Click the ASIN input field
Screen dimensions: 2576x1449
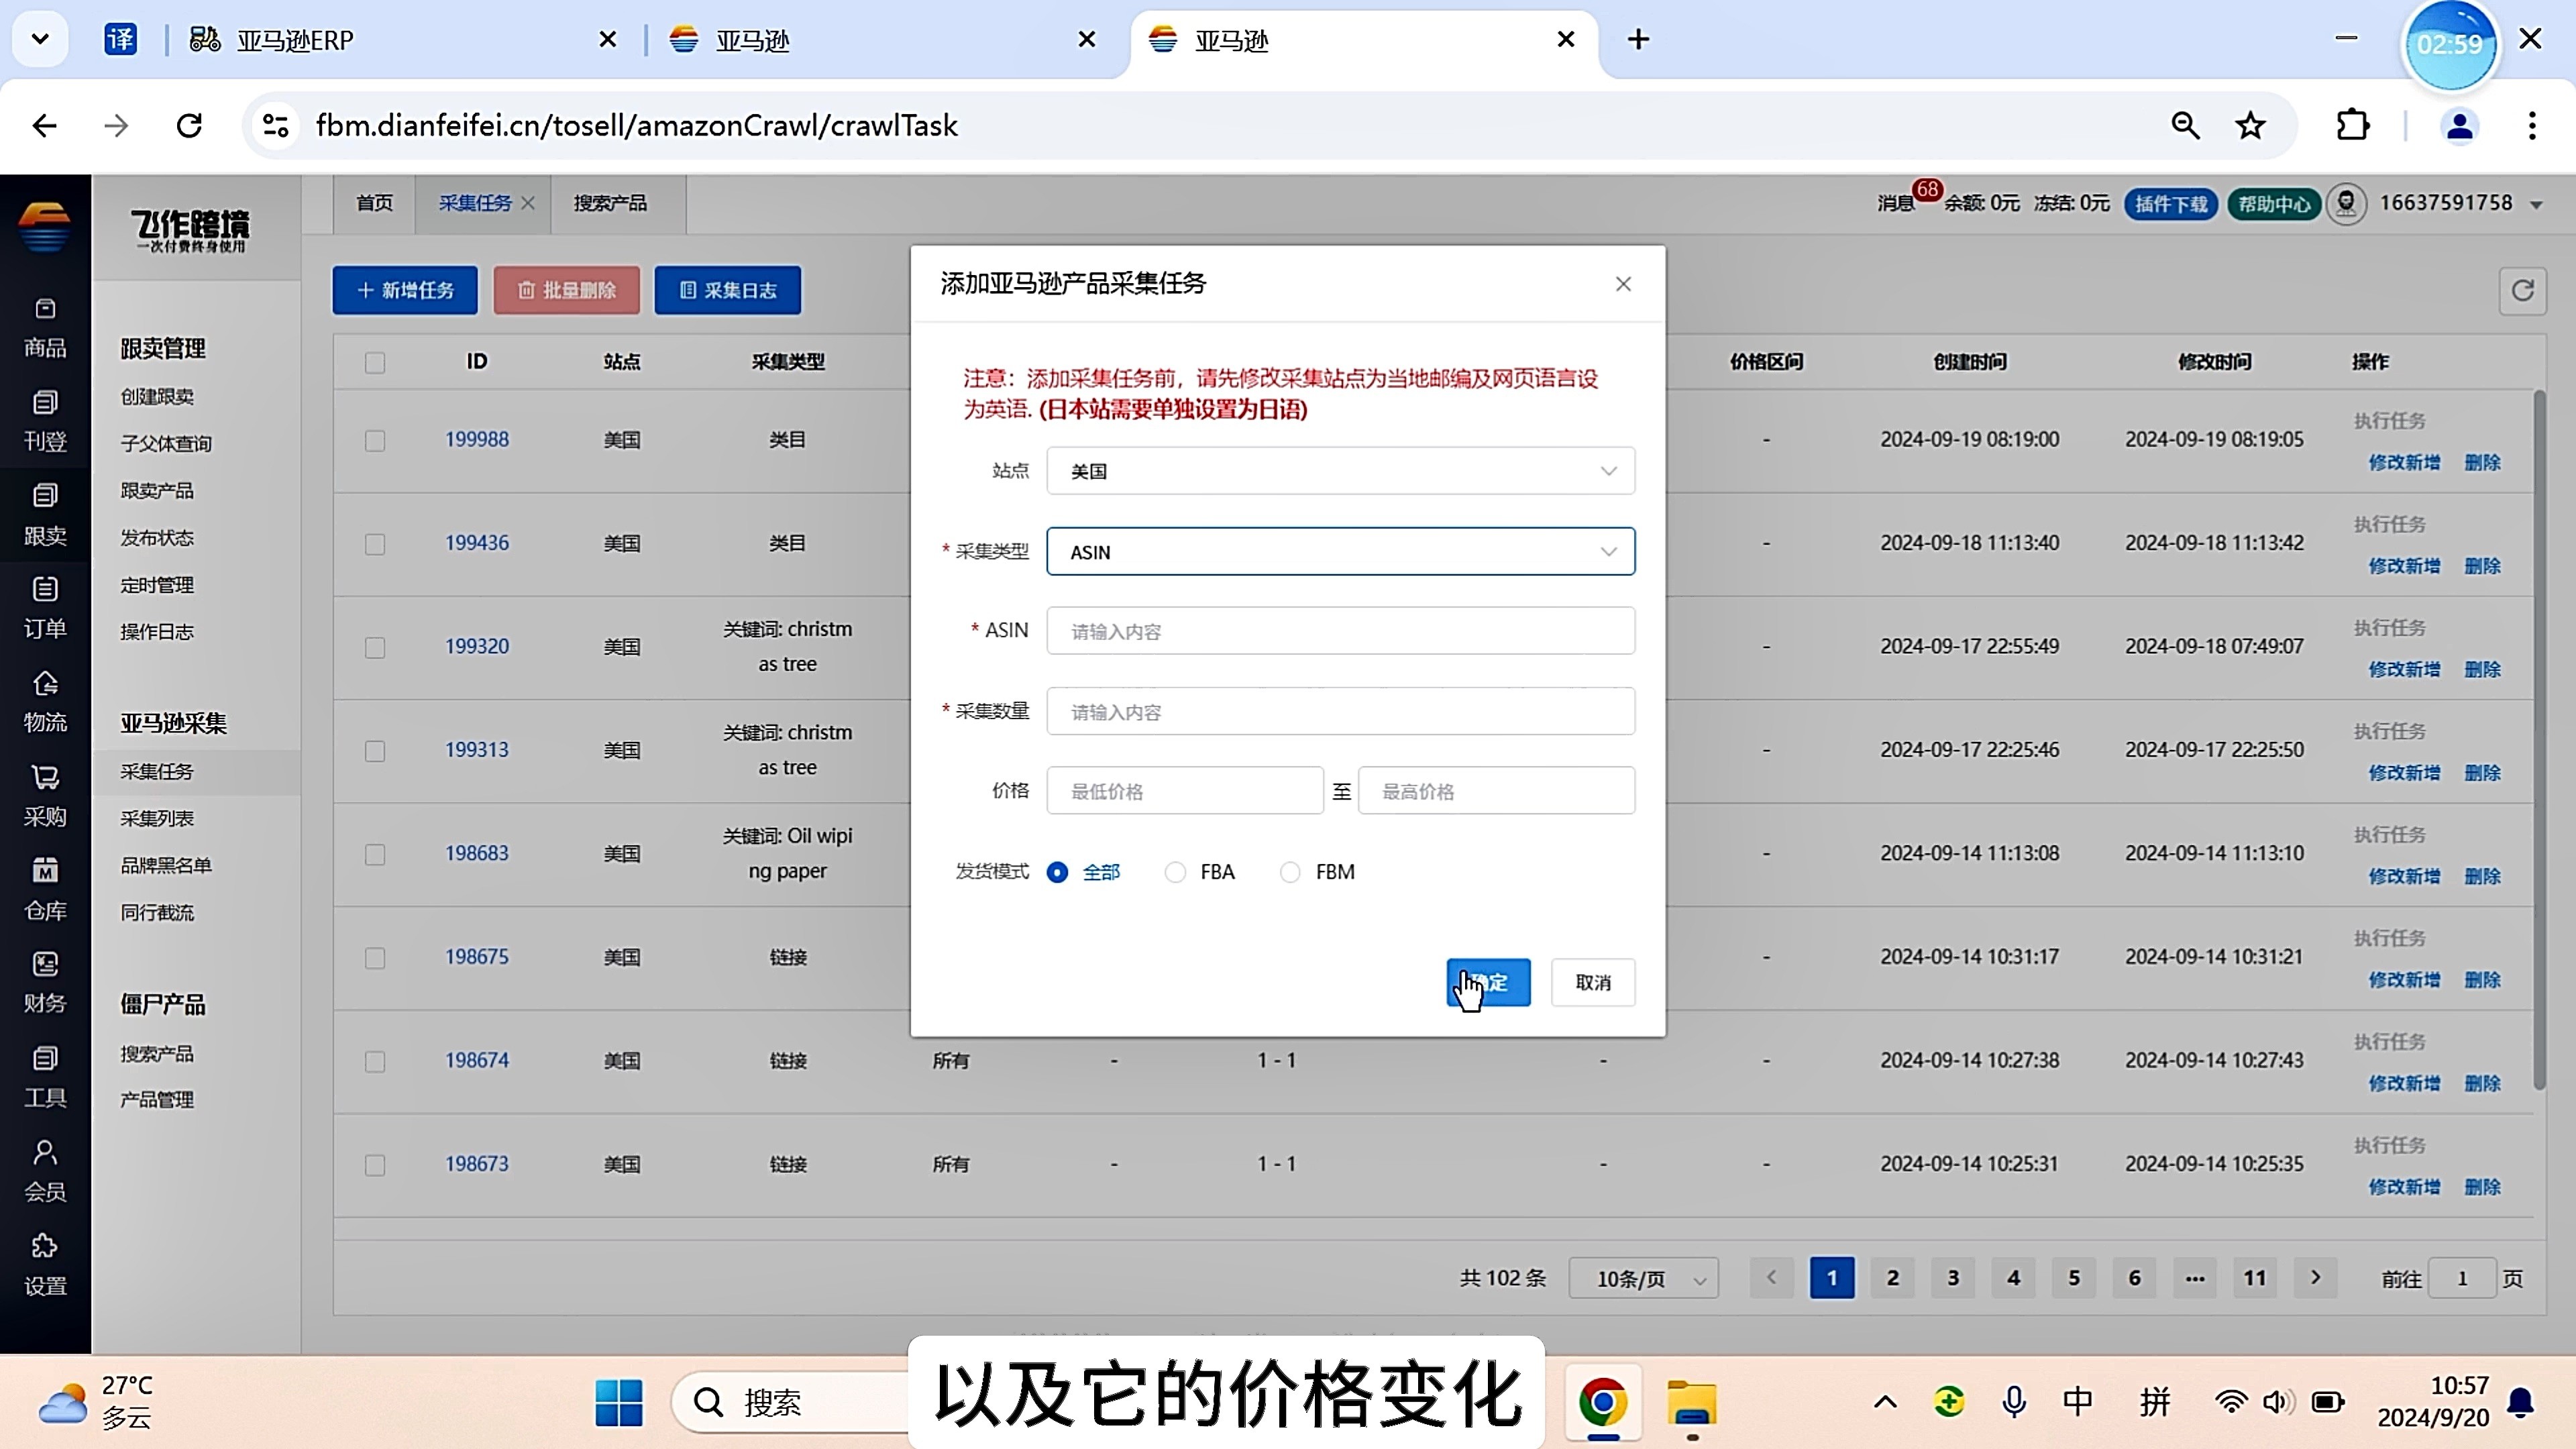pos(1340,631)
